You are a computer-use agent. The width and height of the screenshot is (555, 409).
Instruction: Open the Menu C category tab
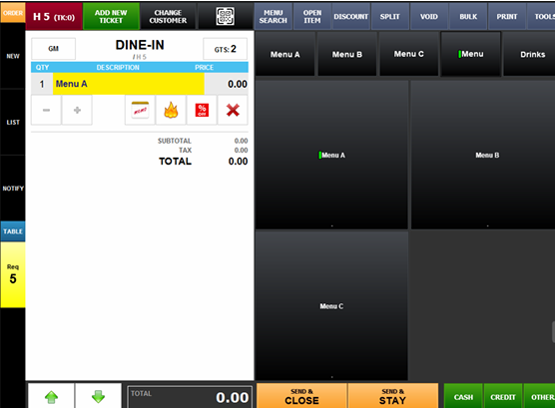(x=409, y=54)
